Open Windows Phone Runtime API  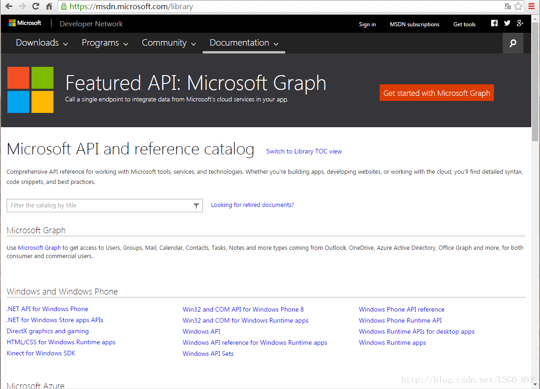400,320
